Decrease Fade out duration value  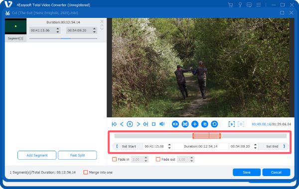(192, 161)
